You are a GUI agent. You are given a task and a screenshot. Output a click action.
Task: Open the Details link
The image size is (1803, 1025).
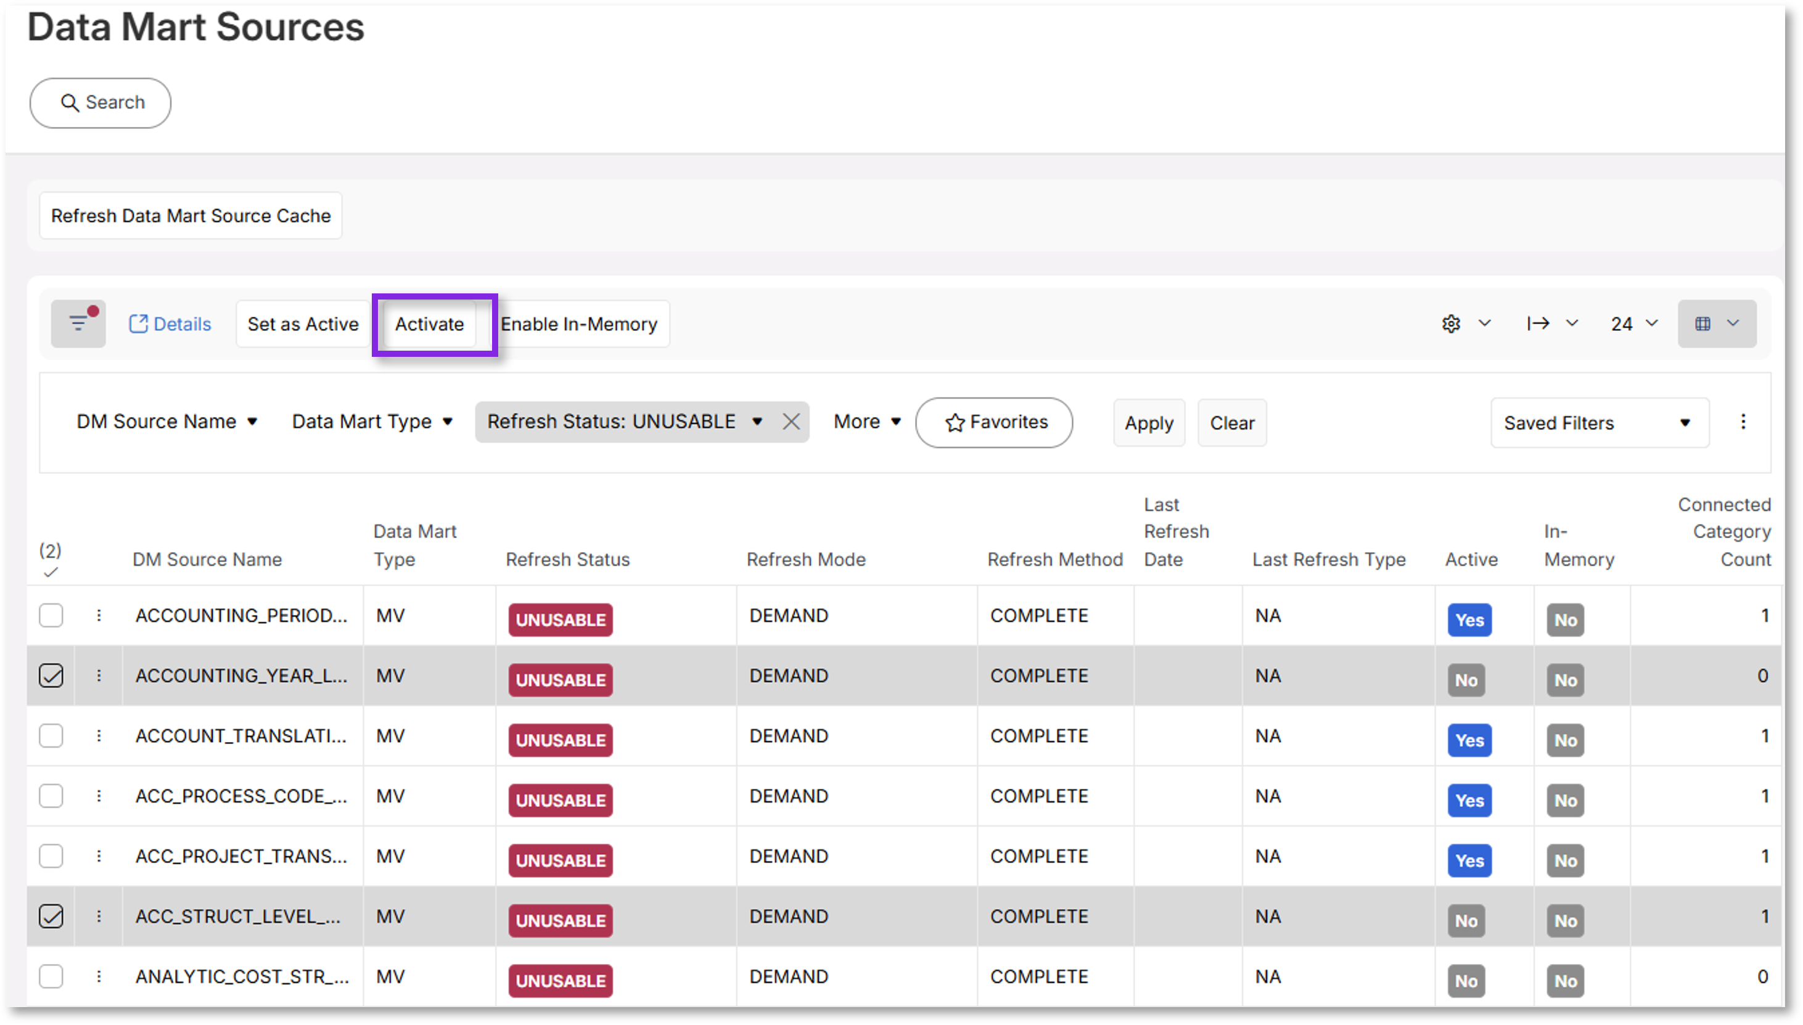pyautogui.click(x=170, y=324)
